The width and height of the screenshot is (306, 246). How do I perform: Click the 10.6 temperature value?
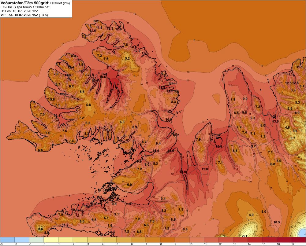tap(103, 77)
